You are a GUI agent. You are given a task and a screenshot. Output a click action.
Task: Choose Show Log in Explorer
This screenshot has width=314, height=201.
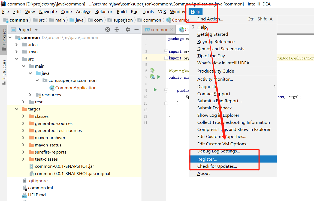(233, 115)
